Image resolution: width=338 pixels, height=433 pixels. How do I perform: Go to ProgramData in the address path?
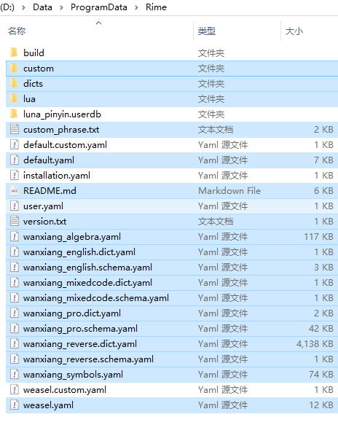point(99,7)
